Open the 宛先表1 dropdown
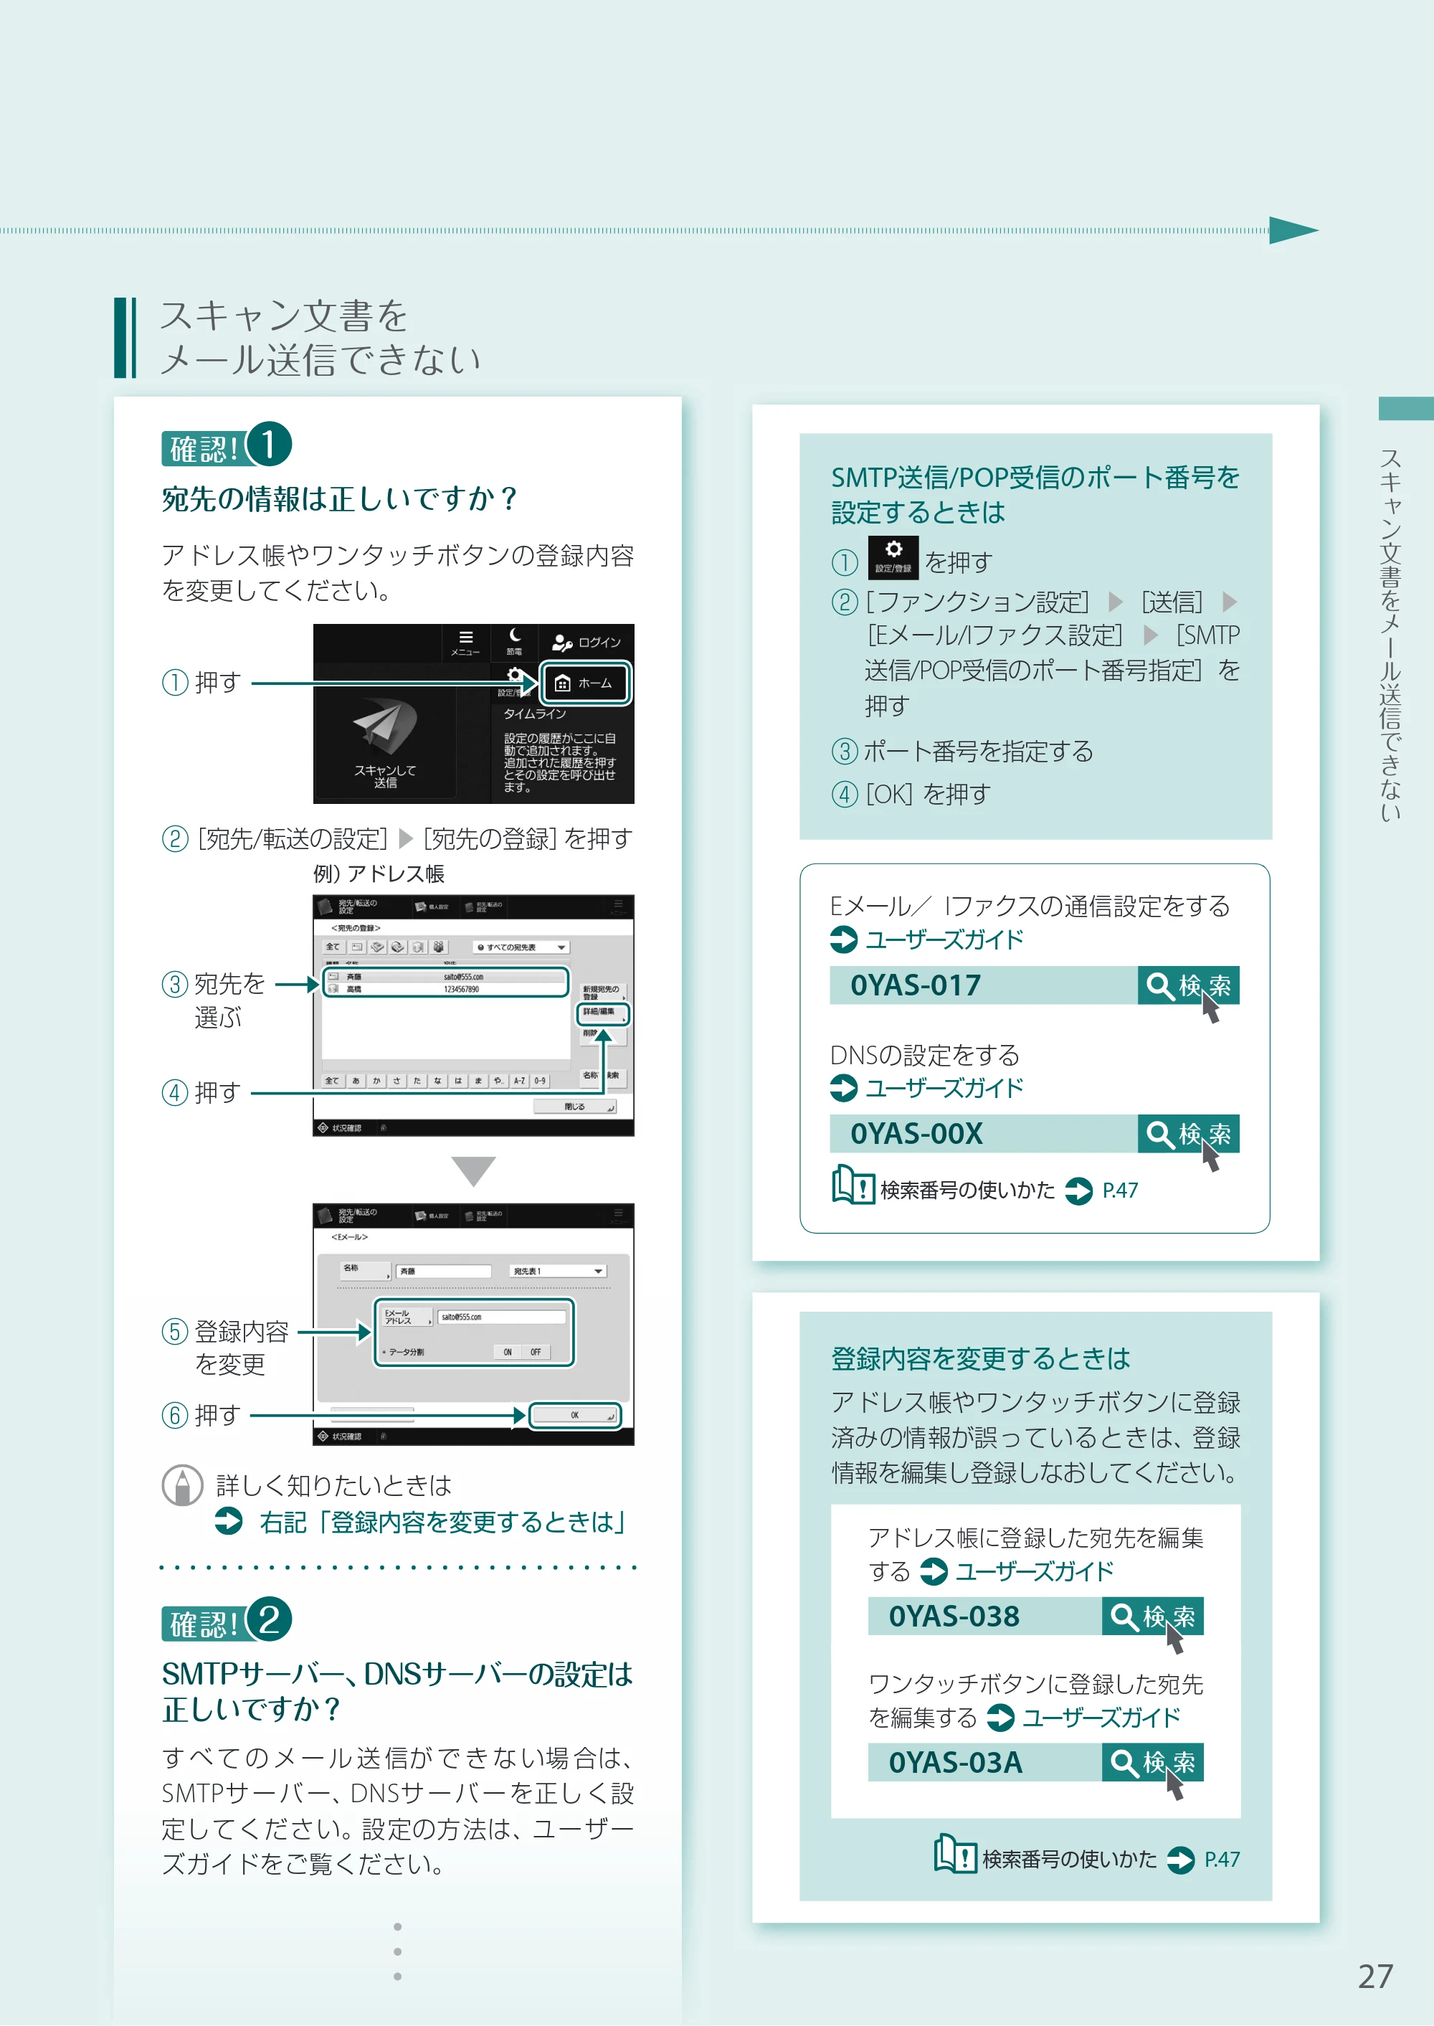 [558, 1271]
